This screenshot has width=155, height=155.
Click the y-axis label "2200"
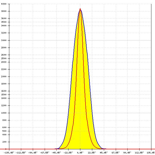(4, 69)
